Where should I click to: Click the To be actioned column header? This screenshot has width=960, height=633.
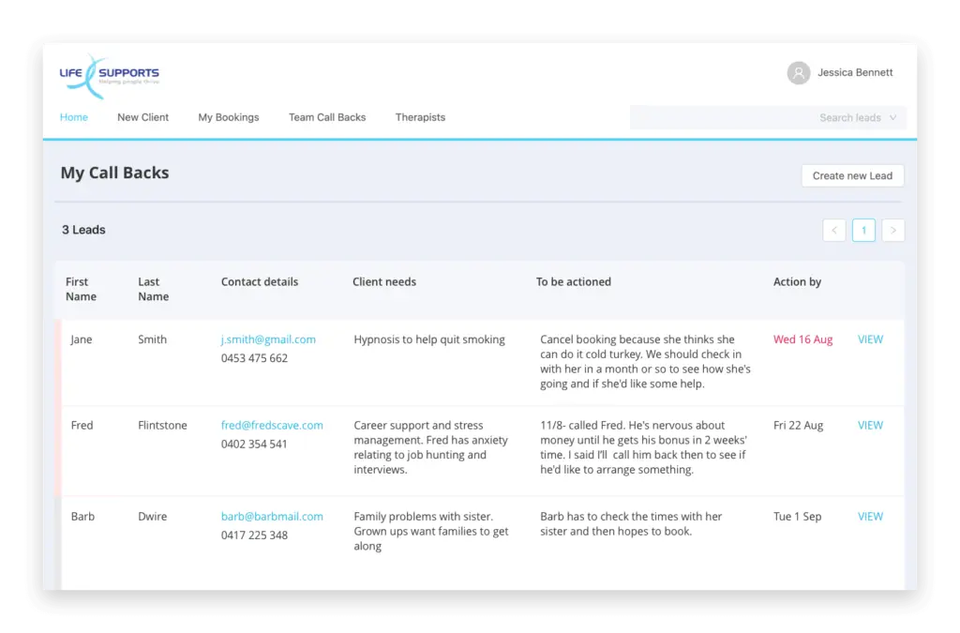click(573, 281)
